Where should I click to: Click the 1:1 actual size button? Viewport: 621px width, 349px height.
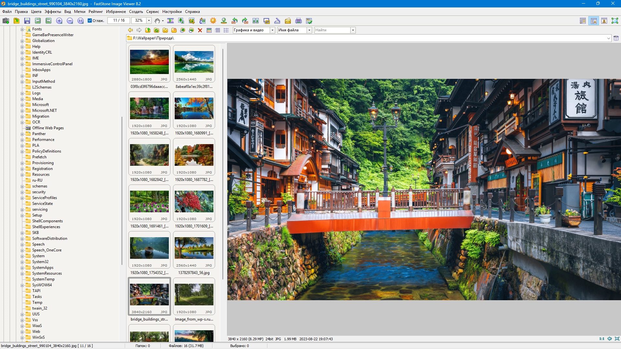click(x=602, y=339)
